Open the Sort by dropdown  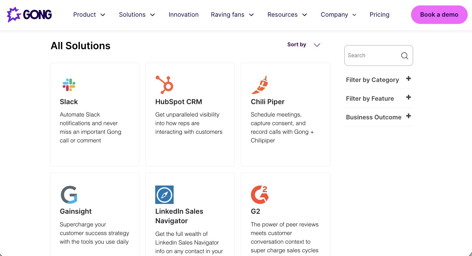(304, 45)
